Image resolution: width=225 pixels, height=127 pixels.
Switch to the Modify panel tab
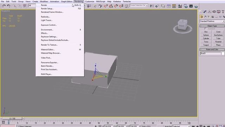pyautogui.click(x=205, y=12)
